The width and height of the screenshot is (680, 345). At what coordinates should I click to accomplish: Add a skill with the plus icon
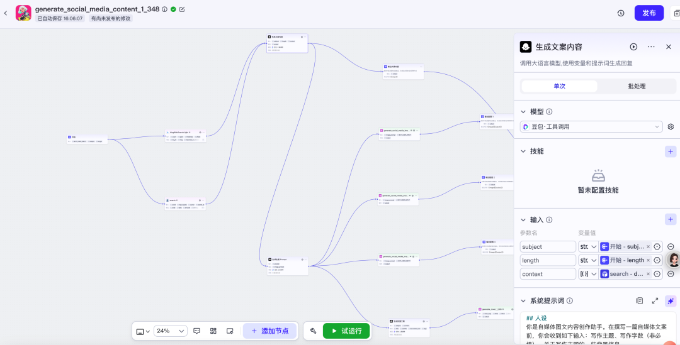tap(671, 151)
